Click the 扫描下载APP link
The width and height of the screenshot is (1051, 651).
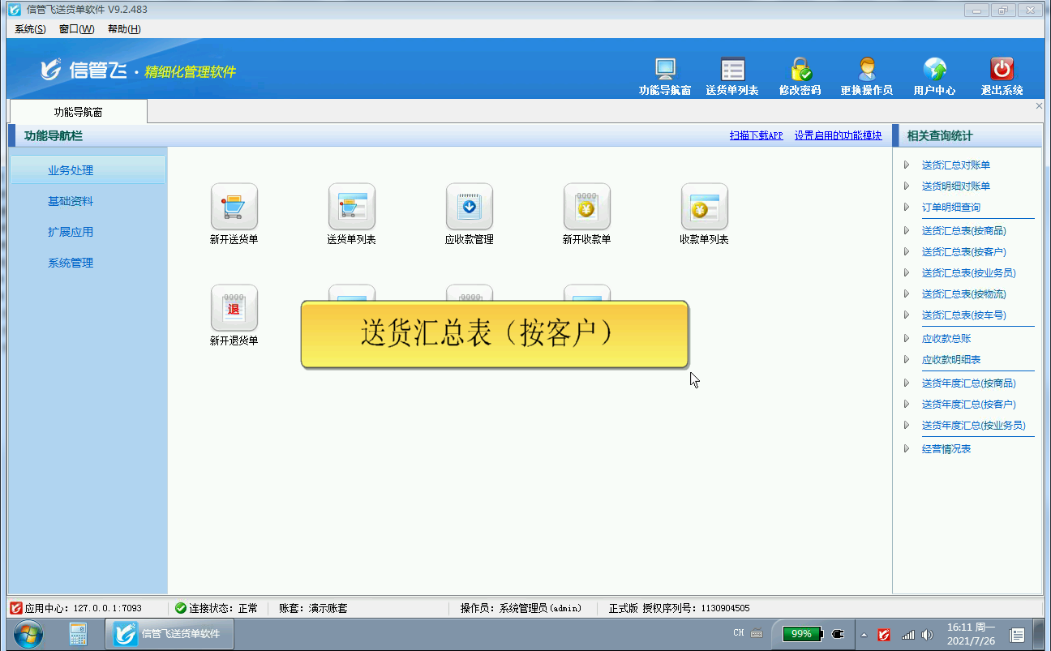[756, 136]
